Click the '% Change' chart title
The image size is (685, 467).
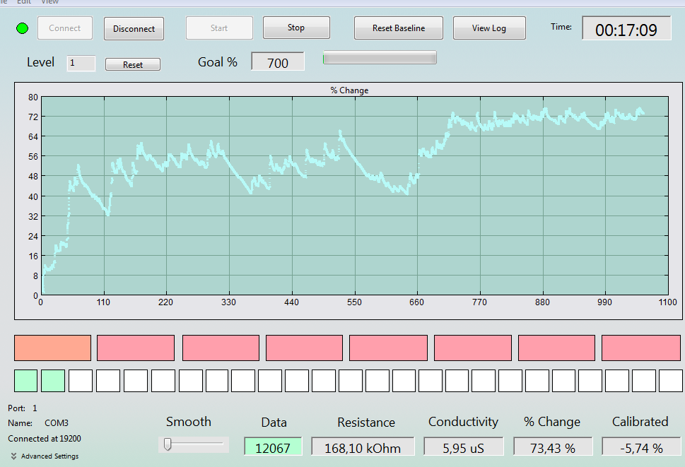click(x=349, y=90)
